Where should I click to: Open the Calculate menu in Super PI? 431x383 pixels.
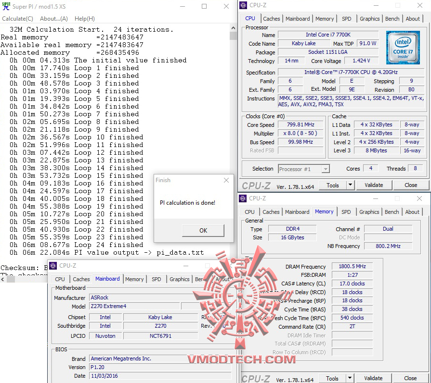tap(17, 18)
